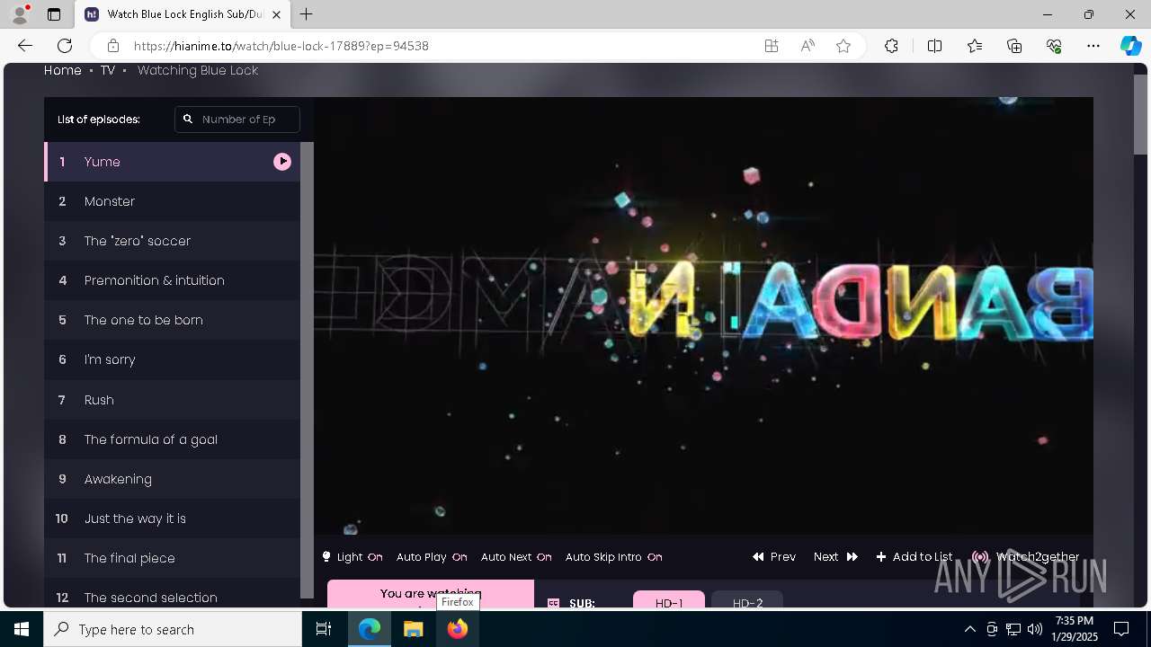The width and height of the screenshot is (1151, 647).
Task: Open the Copilot sidebar
Action: pos(1130,46)
